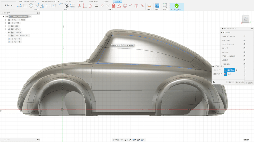This screenshot has height=142, width=254.
Task: Enable the スライス checkbox
Action: click(244, 52)
